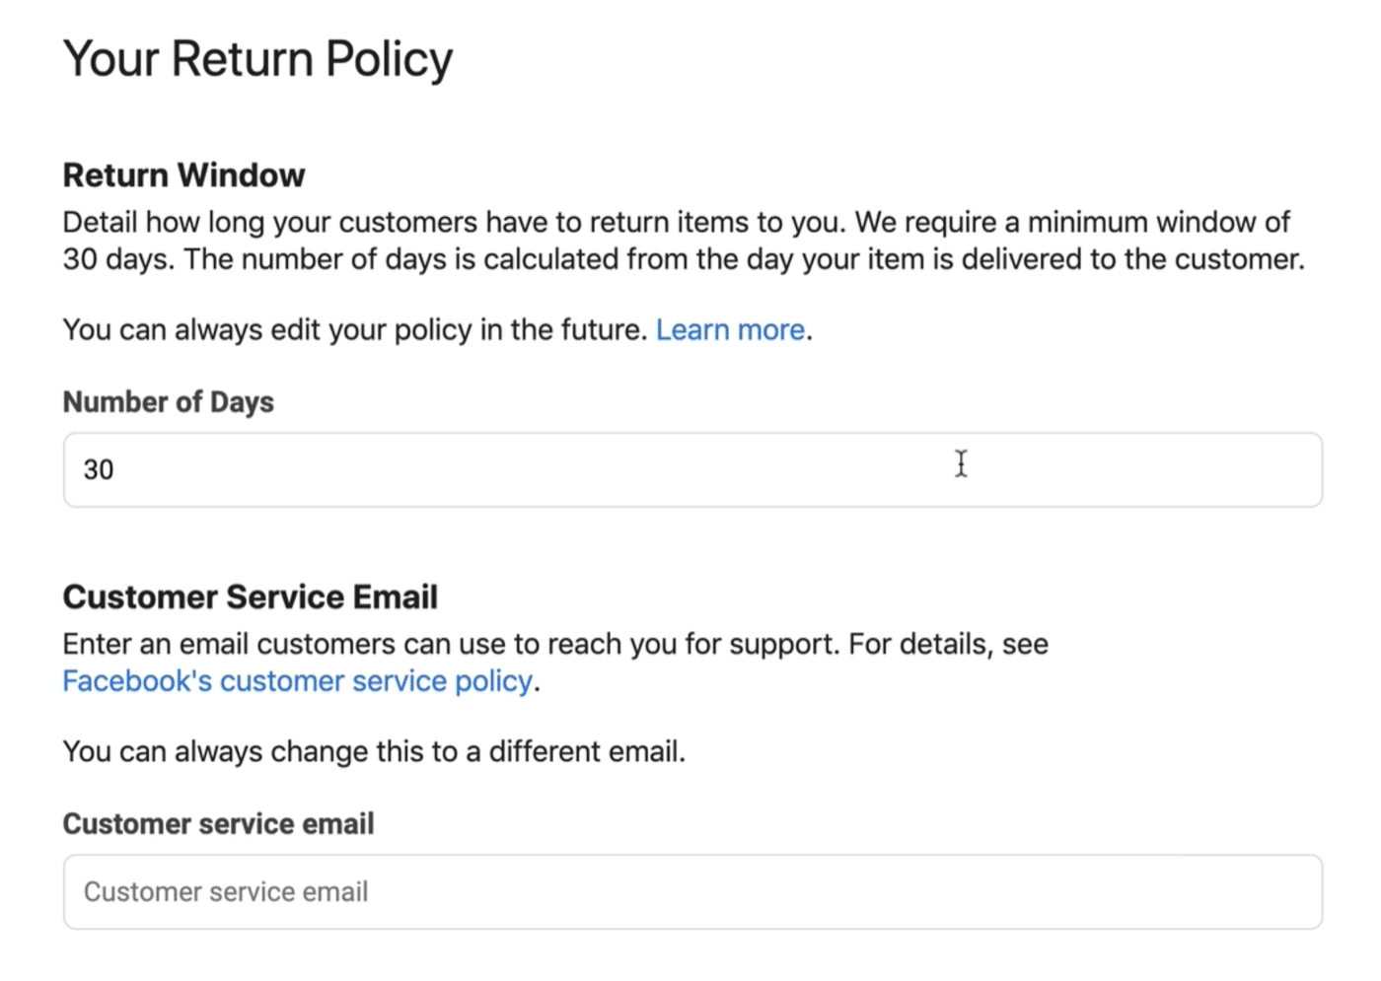
Task: Click the Return Window section heading
Action: 183,175
